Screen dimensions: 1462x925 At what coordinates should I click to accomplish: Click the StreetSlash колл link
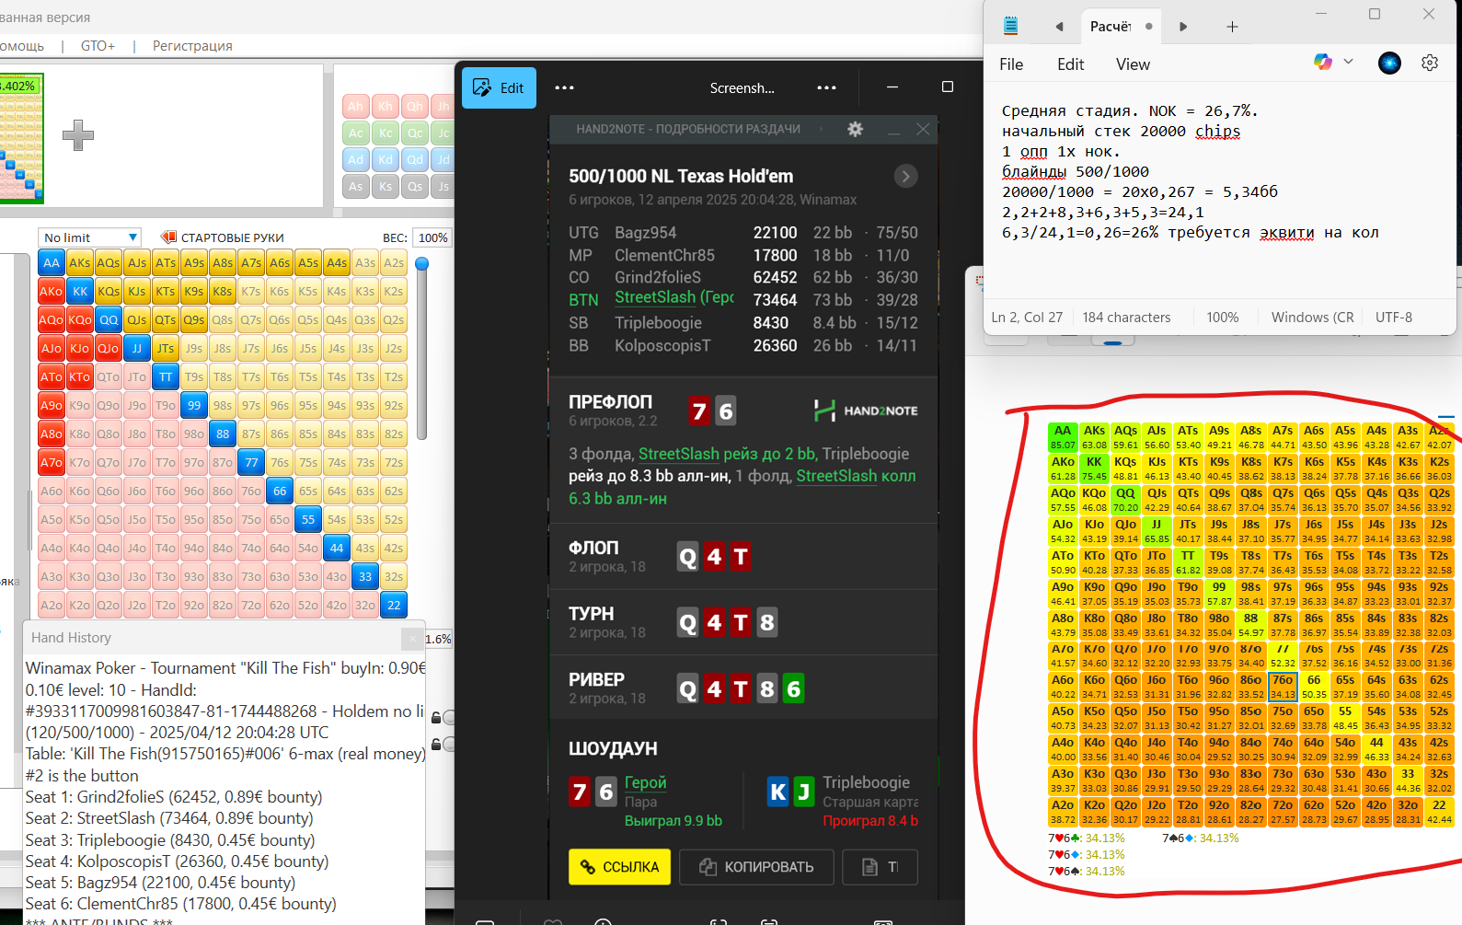point(856,476)
